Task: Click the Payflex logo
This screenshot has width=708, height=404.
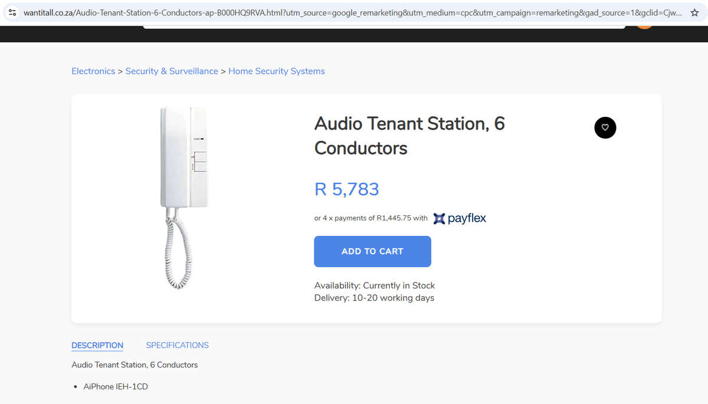Action: coord(460,218)
